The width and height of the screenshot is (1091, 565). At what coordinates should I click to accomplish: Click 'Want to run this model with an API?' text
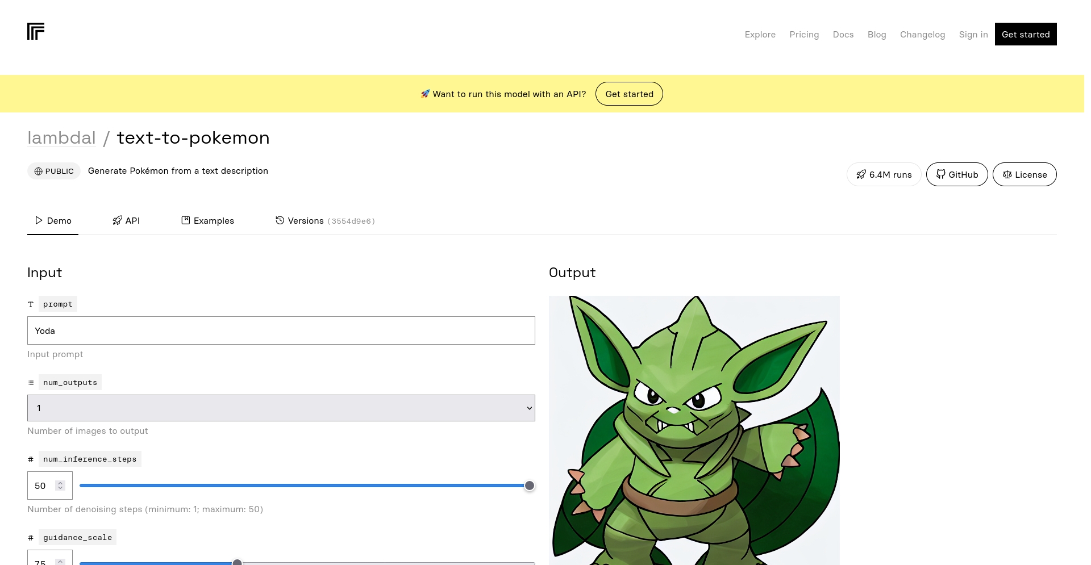(x=509, y=94)
